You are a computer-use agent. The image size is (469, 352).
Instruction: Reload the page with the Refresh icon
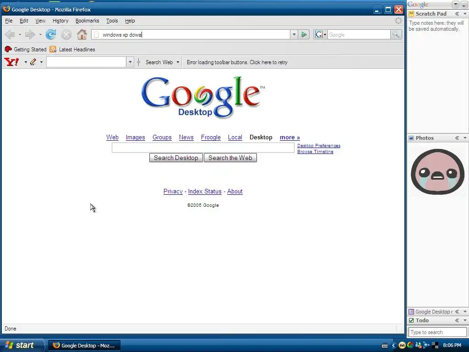click(x=51, y=35)
